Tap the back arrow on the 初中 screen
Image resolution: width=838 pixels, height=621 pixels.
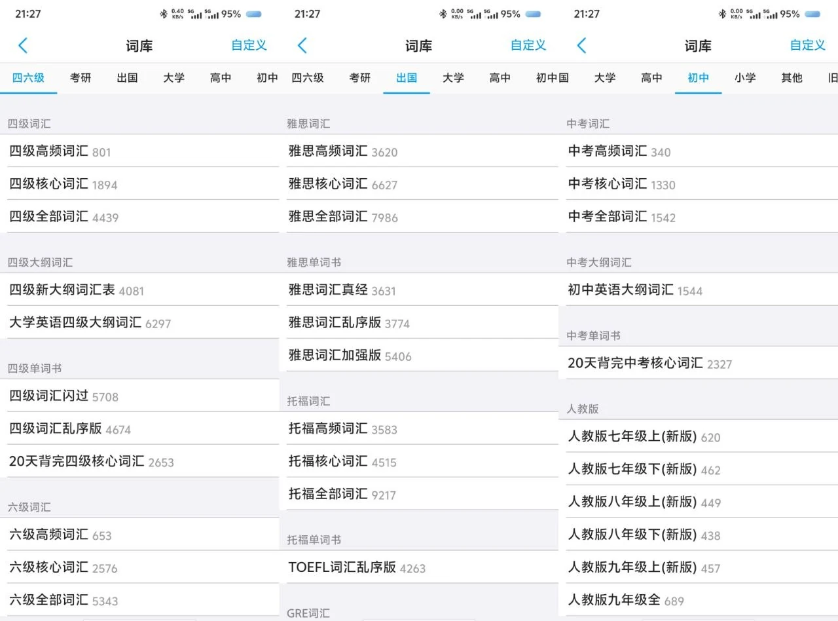click(581, 45)
